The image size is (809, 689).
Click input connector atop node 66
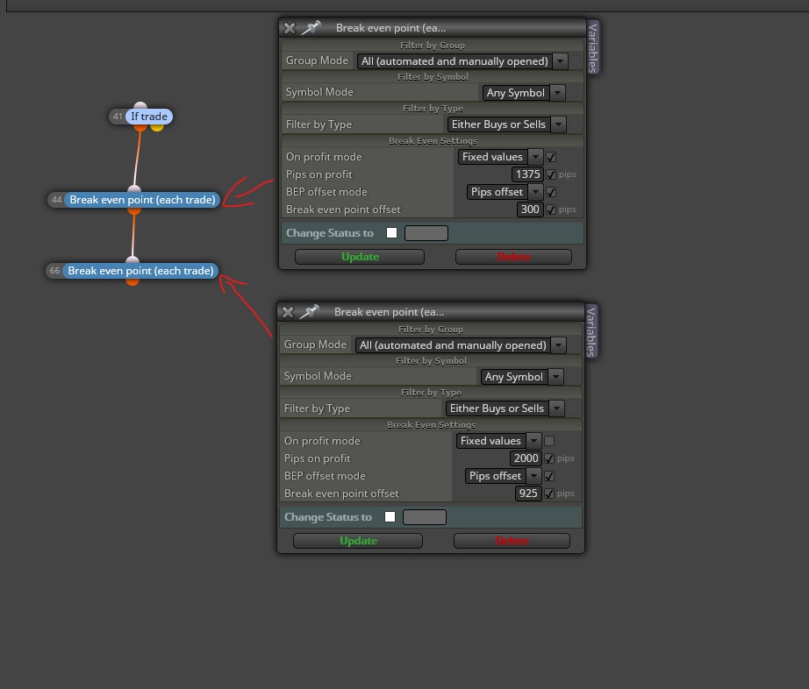132,260
